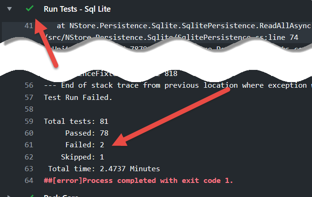The height and width of the screenshot is (197, 312).
Task: Select the red exit code 1 error line
Action: pyautogui.click(x=138, y=181)
